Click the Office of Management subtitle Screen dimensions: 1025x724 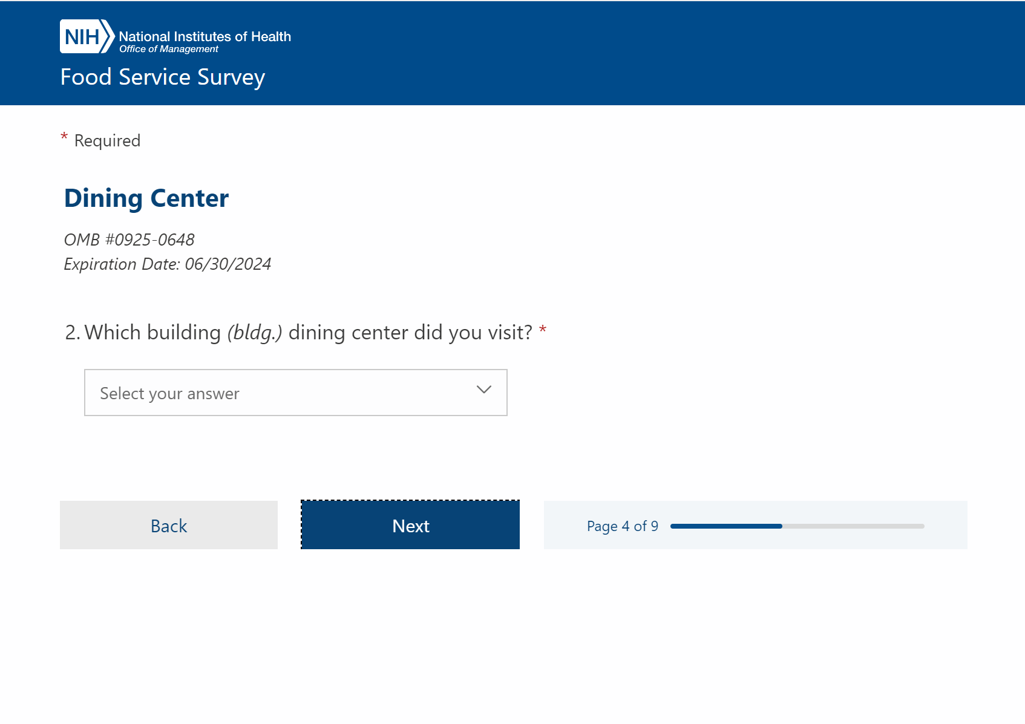pyautogui.click(x=168, y=49)
